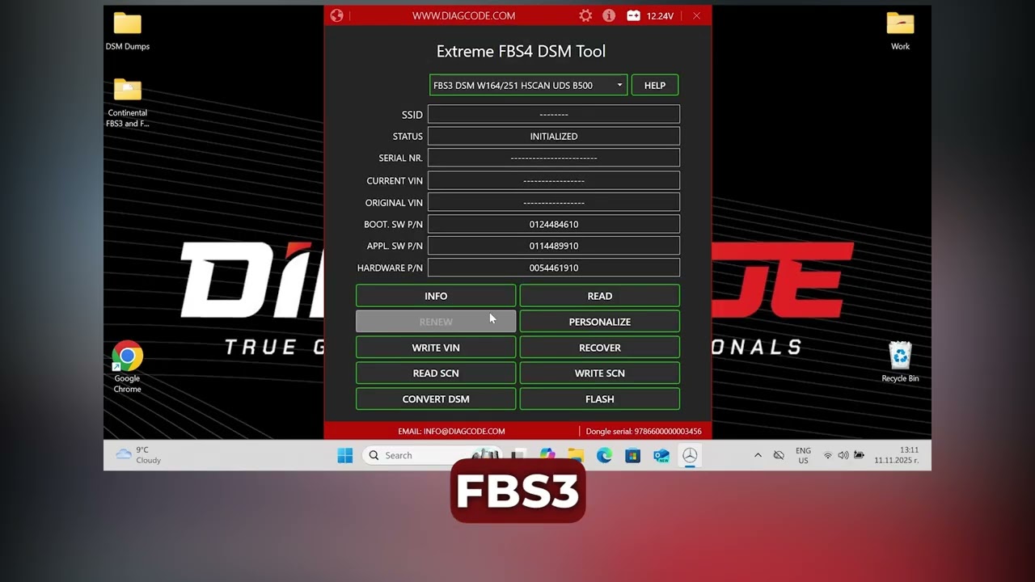
Task: Click the greyed-out RENEW button
Action: tap(436, 322)
